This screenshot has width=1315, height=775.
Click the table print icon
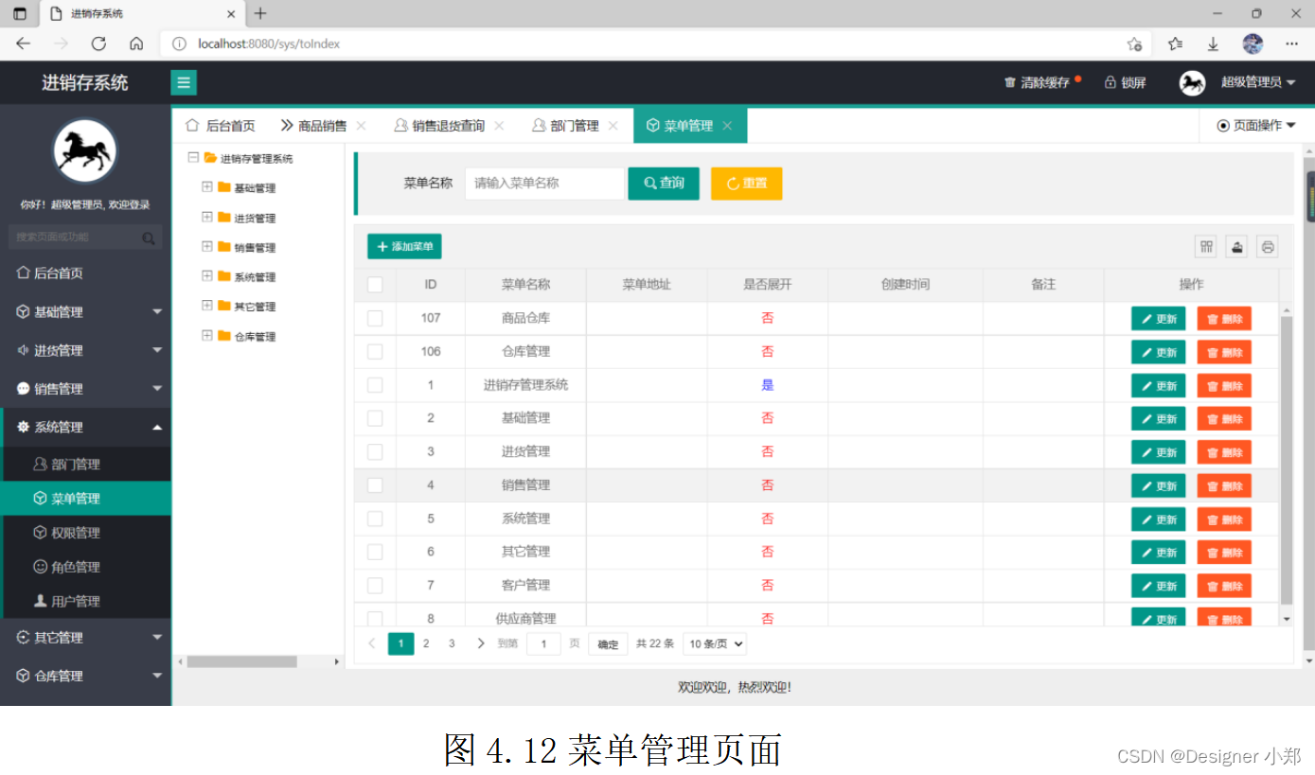pyautogui.click(x=1268, y=247)
